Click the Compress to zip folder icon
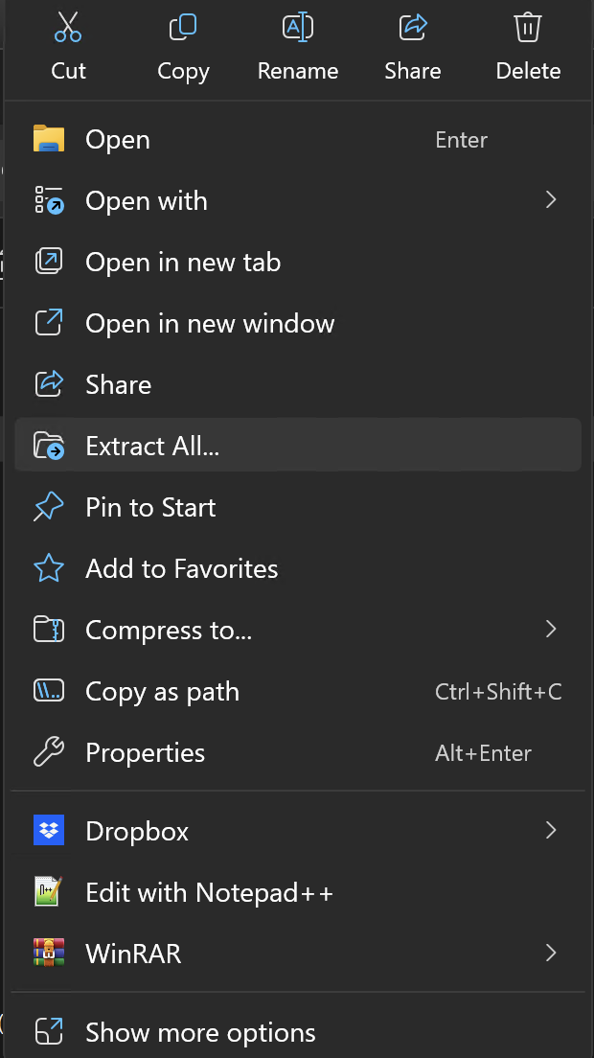Viewport: 594px width, 1058px height. (49, 630)
